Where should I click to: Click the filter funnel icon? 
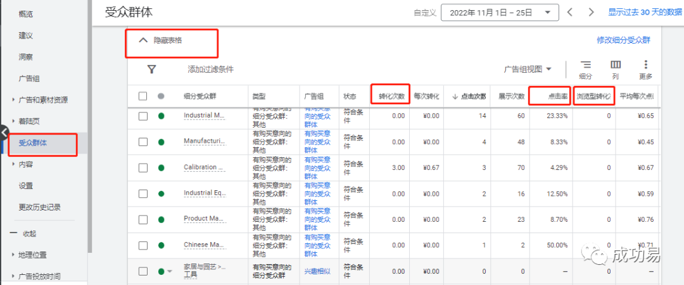coord(151,70)
